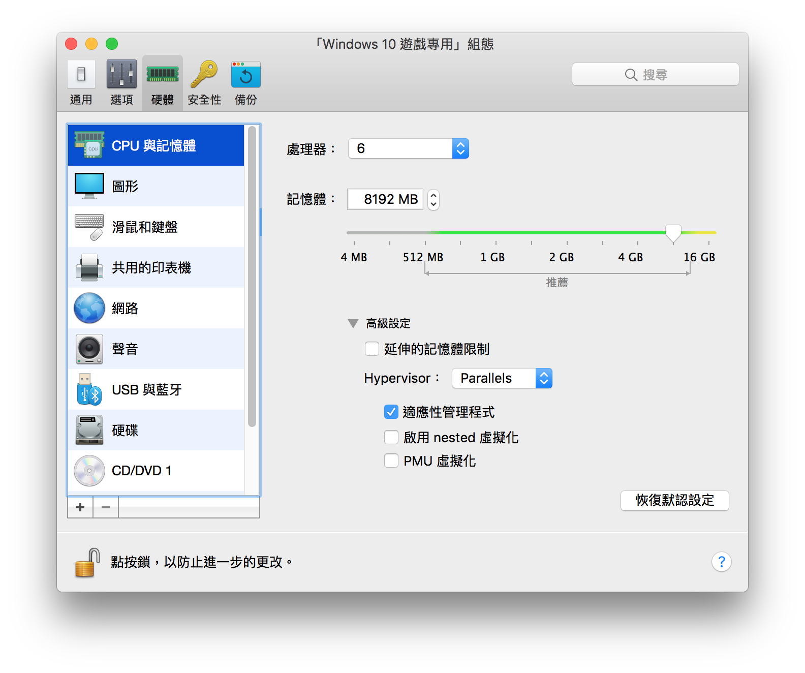Enable 延伸的記憶體限制 checkbox
The height and width of the screenshot is (673, 805).
coord(372,349)
